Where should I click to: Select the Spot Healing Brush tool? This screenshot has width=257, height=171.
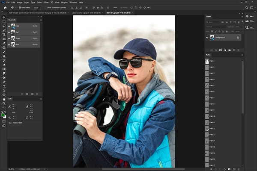tap(4, 47)
